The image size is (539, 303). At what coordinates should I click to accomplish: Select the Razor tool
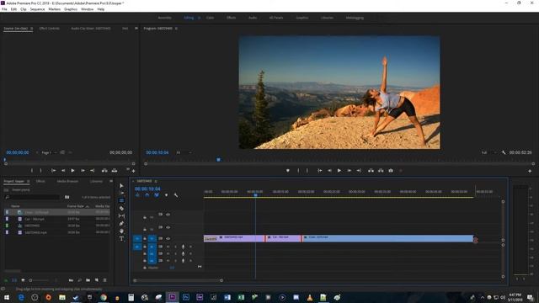tap(121, 208)
